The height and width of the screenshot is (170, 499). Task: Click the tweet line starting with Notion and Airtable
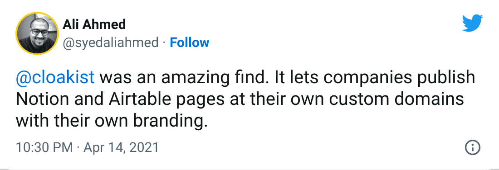[240, 100]
